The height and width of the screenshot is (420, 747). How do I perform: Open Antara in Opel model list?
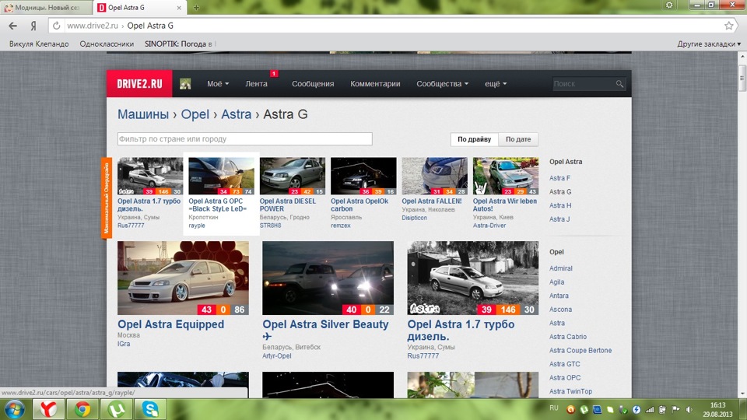coord(559,296)
